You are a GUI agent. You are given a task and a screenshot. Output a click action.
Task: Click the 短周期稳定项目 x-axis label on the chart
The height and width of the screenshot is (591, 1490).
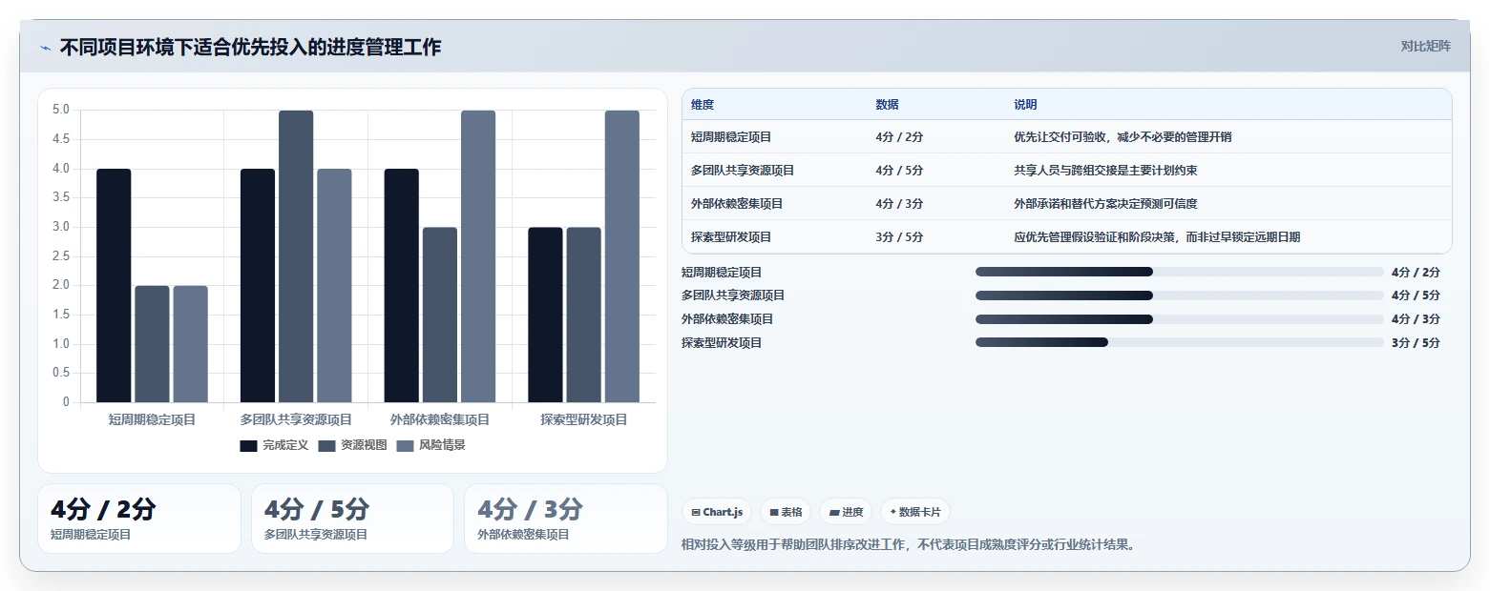(152, 419)
